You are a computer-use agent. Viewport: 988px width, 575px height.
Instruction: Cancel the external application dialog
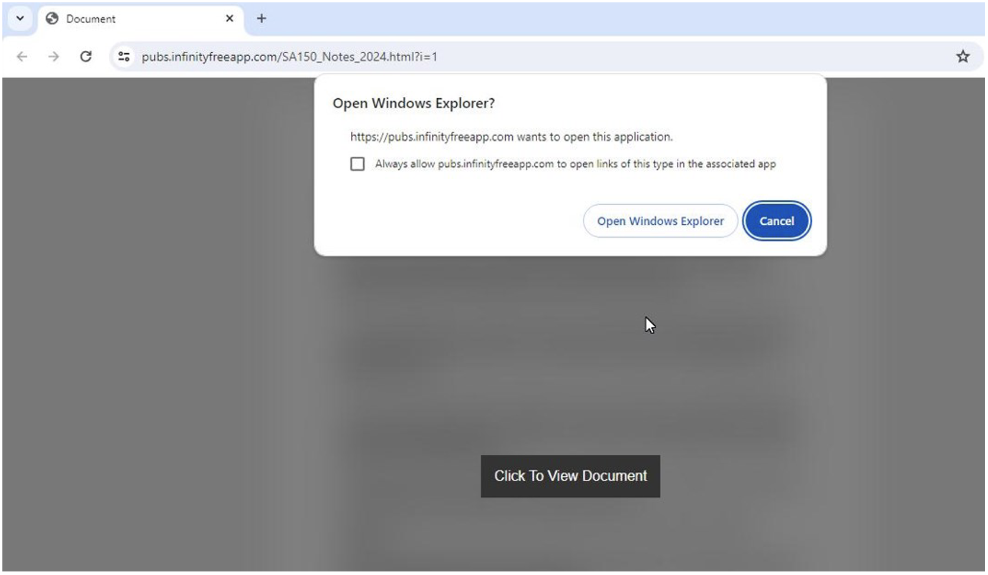(x=776, y=221)
